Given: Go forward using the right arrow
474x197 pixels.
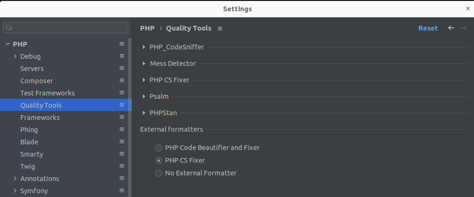Looking at the screenshot, I should tap(464, 28).
